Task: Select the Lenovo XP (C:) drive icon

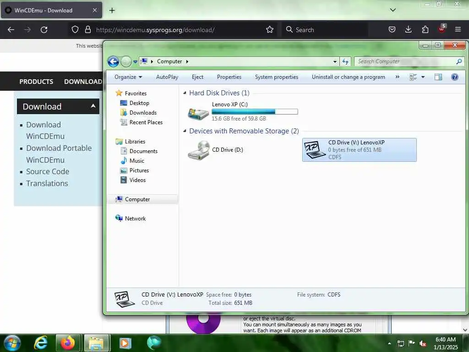Action: pos(198,114)
